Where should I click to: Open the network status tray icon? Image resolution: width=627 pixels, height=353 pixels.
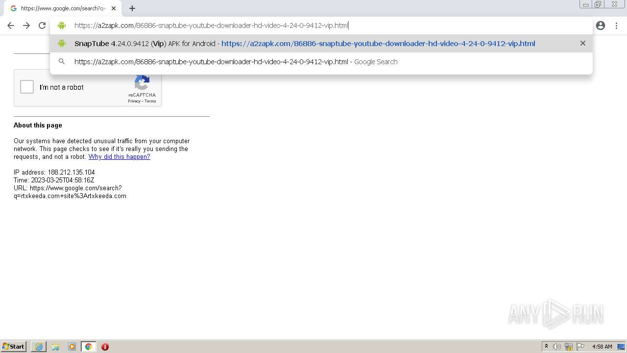[569, 347]
